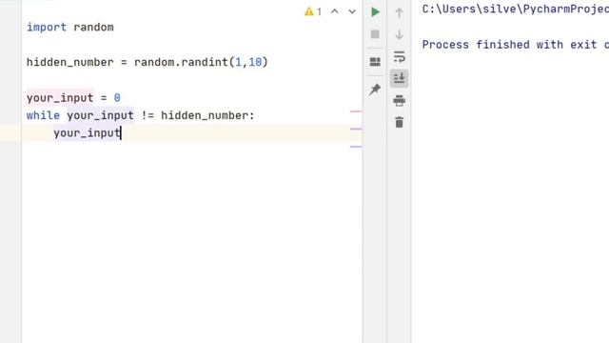Click the 'Process finished with exit' console text

pos(516,45)
